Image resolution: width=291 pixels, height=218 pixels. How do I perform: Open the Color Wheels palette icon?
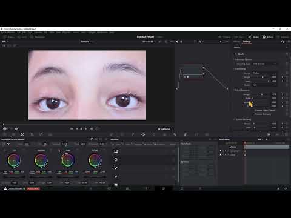[x=22, y=134]
